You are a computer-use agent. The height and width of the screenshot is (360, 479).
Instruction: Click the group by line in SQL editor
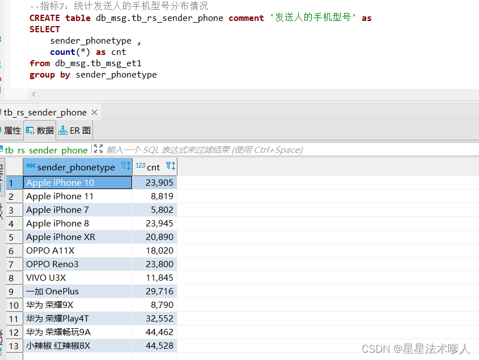[93, 75]
